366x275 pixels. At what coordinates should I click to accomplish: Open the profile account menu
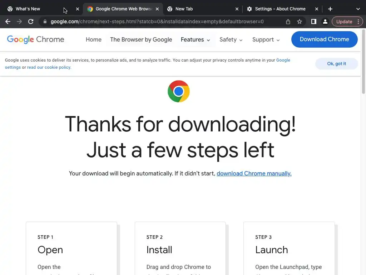325,22
